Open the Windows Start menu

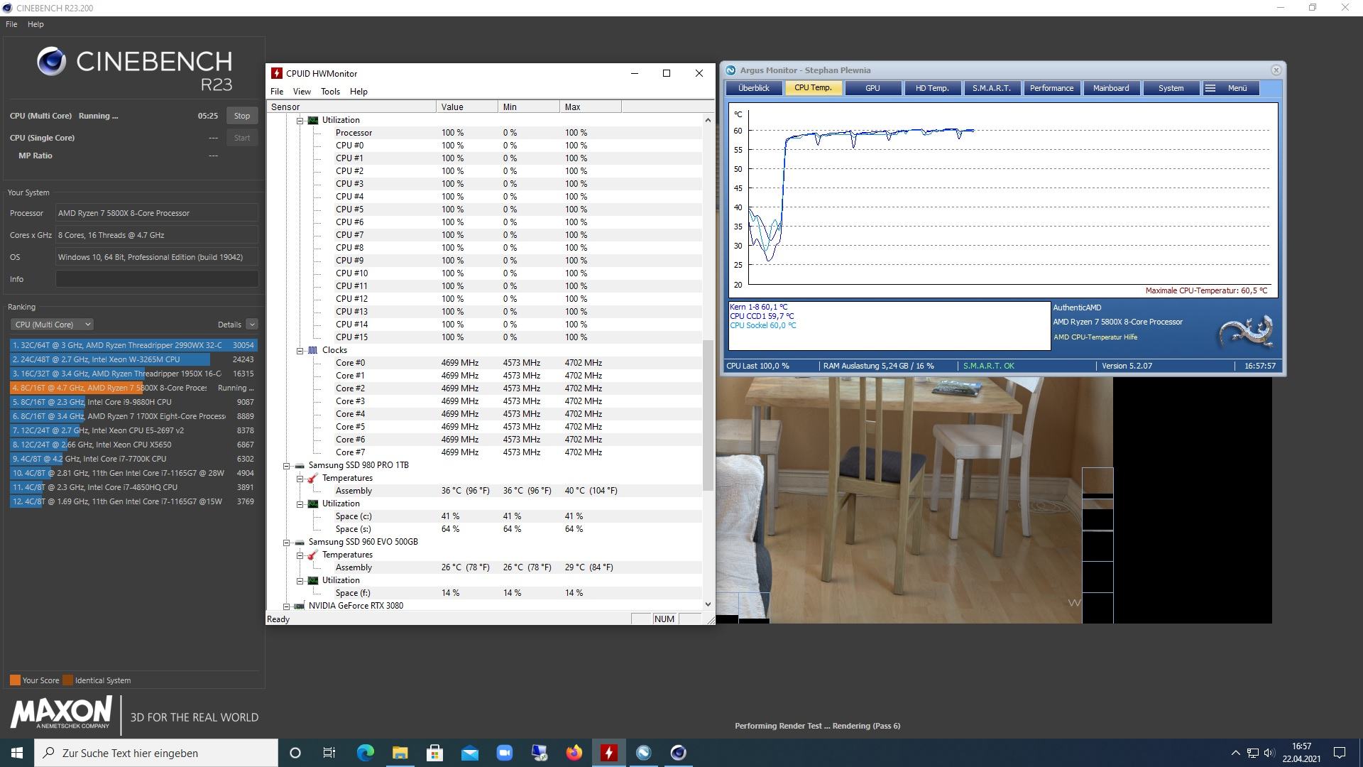click(17, 753)
